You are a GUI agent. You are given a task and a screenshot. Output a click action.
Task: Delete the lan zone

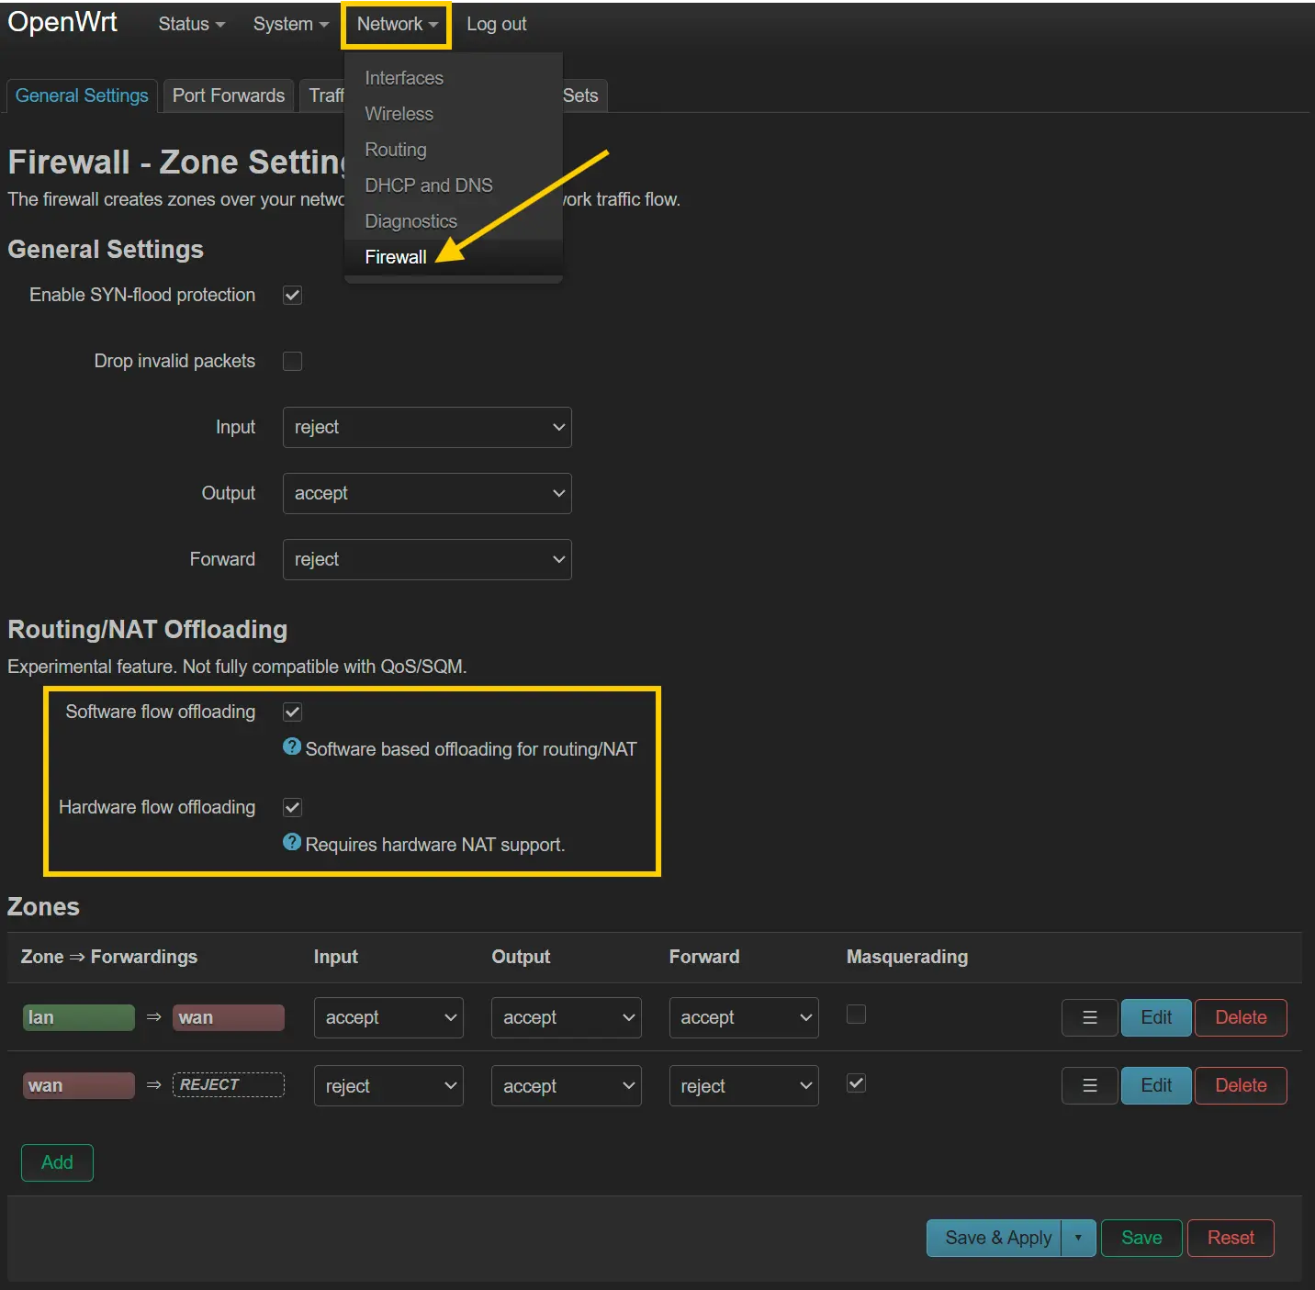[1241, 1017]
